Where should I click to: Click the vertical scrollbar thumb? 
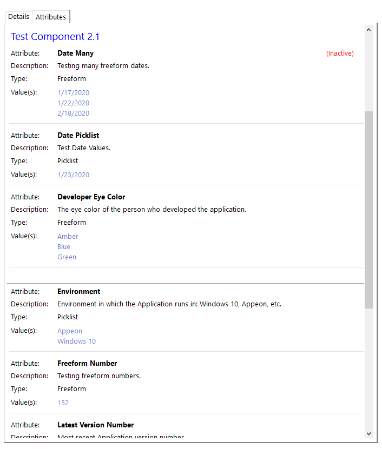click(x=368, y=210)
